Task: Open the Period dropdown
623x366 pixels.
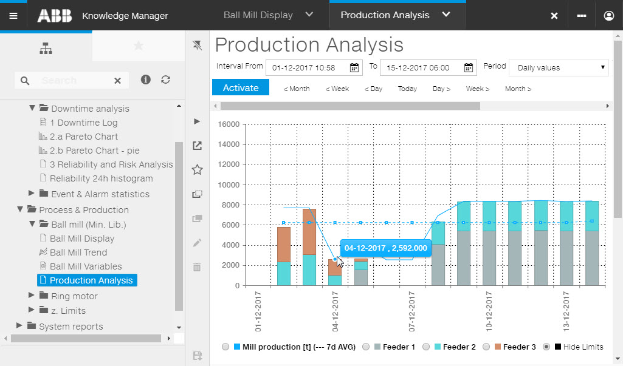Action: click(x=558, y=67)
